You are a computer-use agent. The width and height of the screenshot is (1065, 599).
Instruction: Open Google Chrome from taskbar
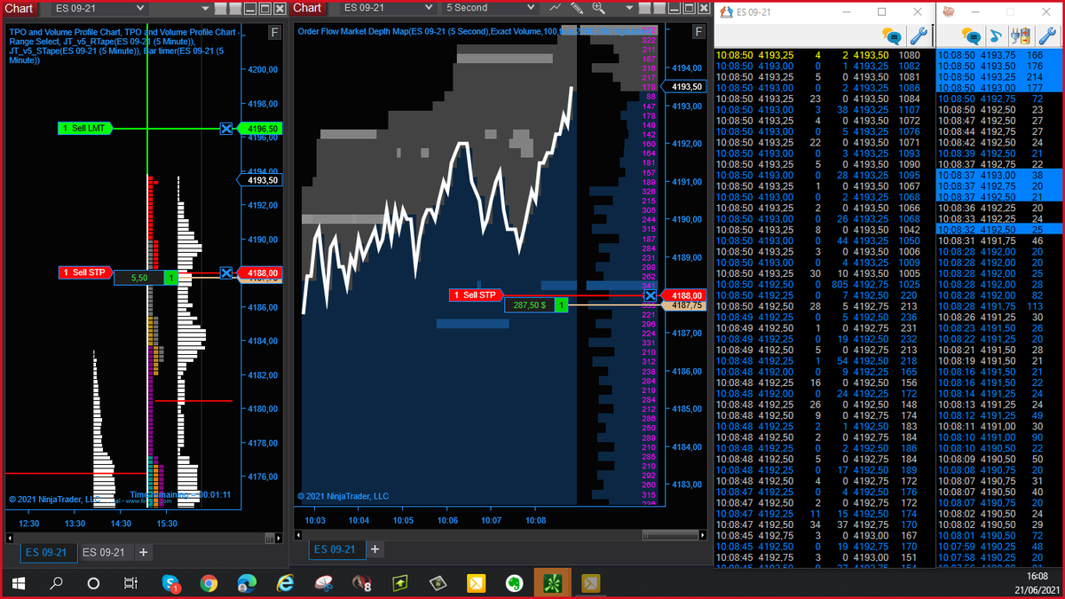click(x=209, y=583)
